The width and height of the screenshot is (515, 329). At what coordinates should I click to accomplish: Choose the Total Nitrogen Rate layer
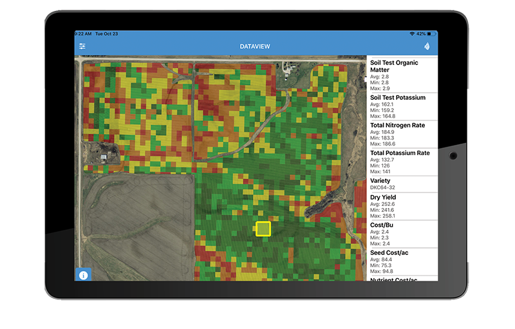[x=402, y=135]
